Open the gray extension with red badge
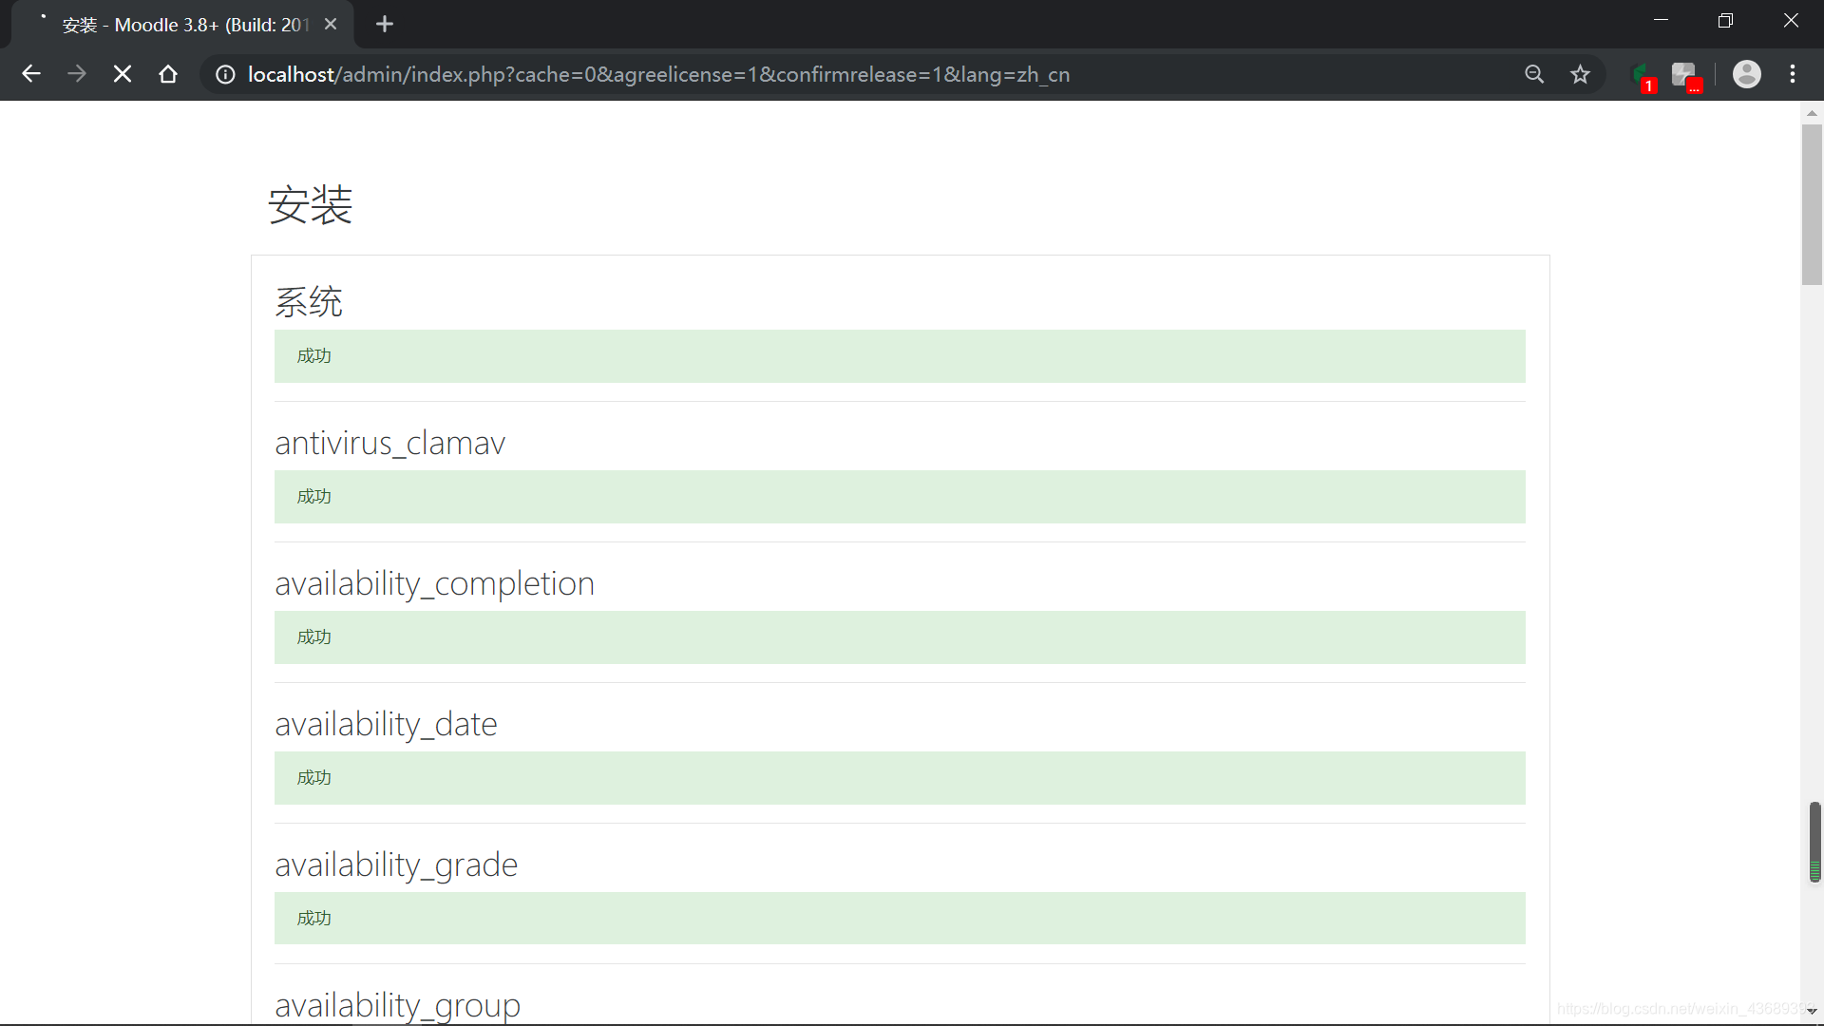Image resolution: width=1824 pixels, height=1026 pixels. coord(1684,74)
